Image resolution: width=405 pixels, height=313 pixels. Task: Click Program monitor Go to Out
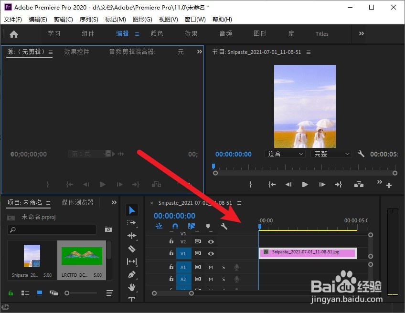tap(338, 184)
